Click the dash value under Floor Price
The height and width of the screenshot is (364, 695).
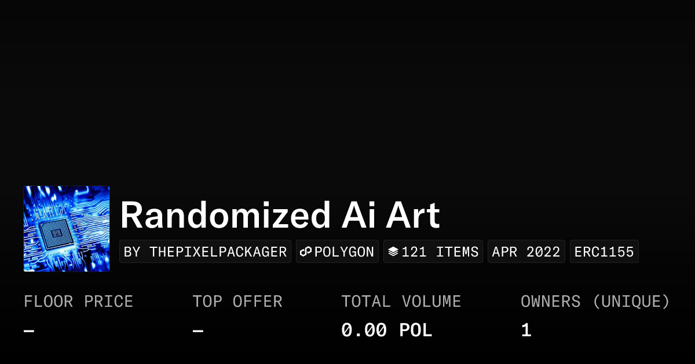pos(29,331)
